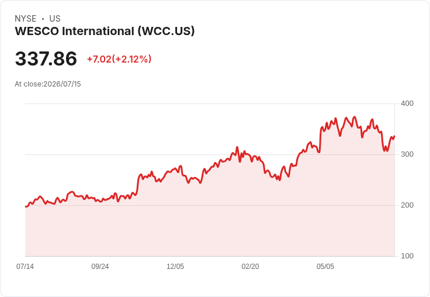Click the 09/24 x-axis date label
Viewport: 430px width, 297px height.
pos(100,266)
